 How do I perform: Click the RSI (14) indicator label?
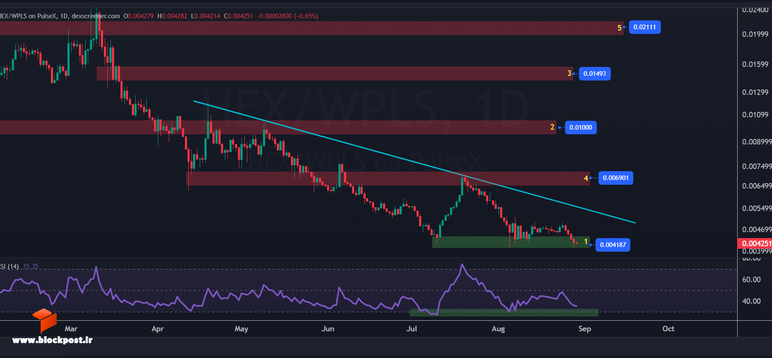click(9, 266)
